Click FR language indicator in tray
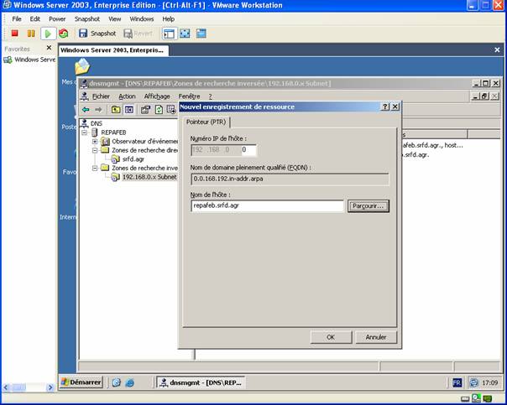507x405 pixels. pyautogui.click(x=457, y=382)
